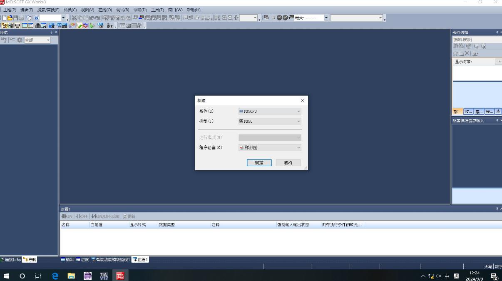This screenshot has height=281, width=502.
Task: Click the Open project folder icon
Action: pos(10,18)
